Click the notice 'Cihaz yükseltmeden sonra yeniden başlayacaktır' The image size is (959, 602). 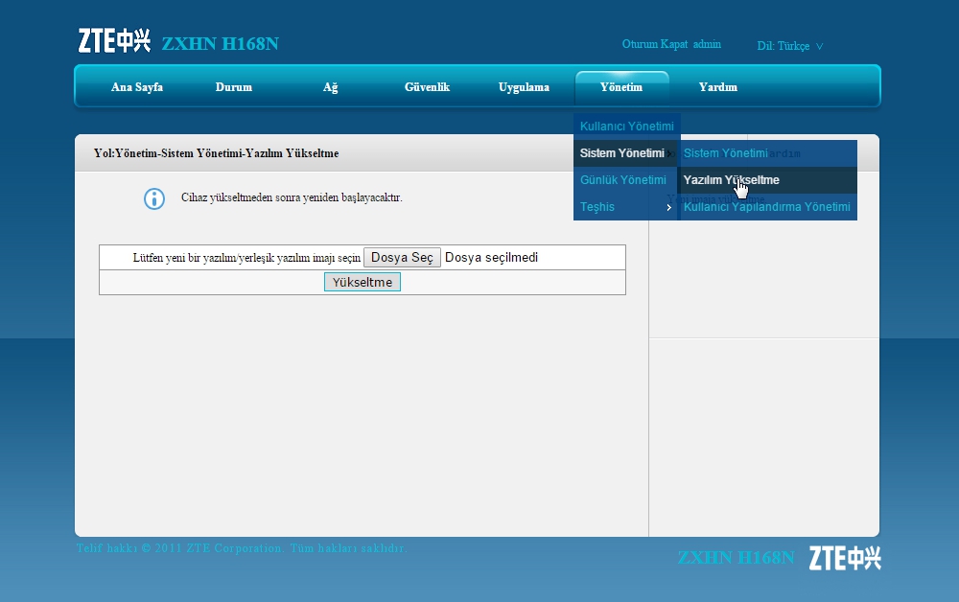(292, 197)
